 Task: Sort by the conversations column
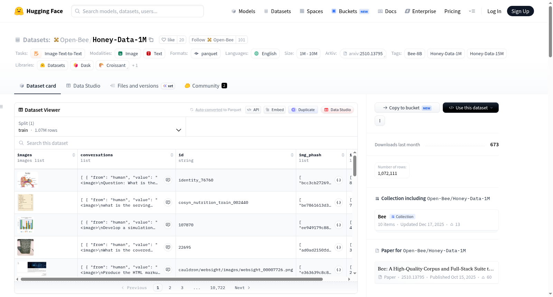[172, 155]
